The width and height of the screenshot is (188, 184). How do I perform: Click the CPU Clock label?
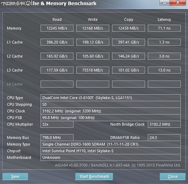(x=16, y=111)
